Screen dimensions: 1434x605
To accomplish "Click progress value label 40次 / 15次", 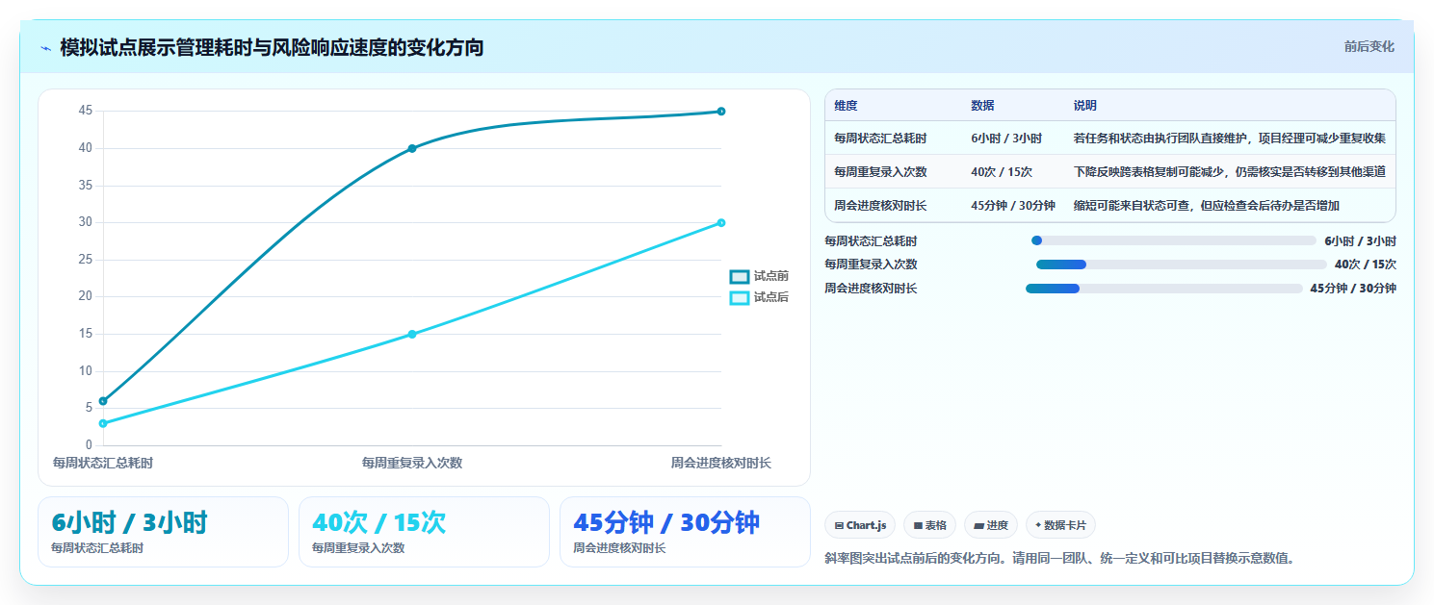I will click(1366, 265).
